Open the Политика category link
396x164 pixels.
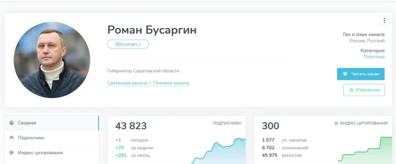374,57
